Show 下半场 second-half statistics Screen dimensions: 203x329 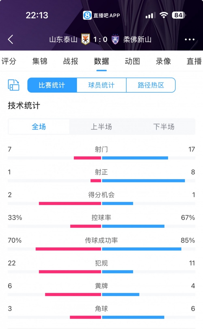pyautogui.click(x=164, y=127)
